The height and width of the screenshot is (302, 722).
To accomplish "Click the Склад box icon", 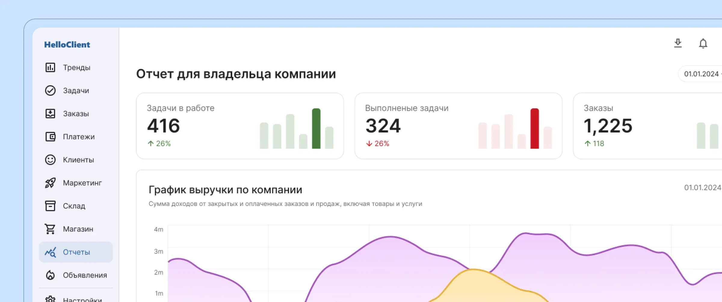I will 50,206.
